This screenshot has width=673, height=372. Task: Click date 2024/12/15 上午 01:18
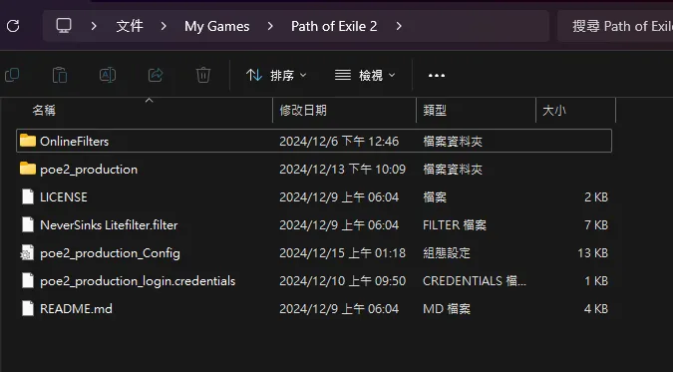coord(343,253)
